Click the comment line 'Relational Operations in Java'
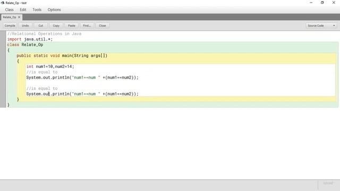This screenshot has height=191, width=340. point(44,34)
